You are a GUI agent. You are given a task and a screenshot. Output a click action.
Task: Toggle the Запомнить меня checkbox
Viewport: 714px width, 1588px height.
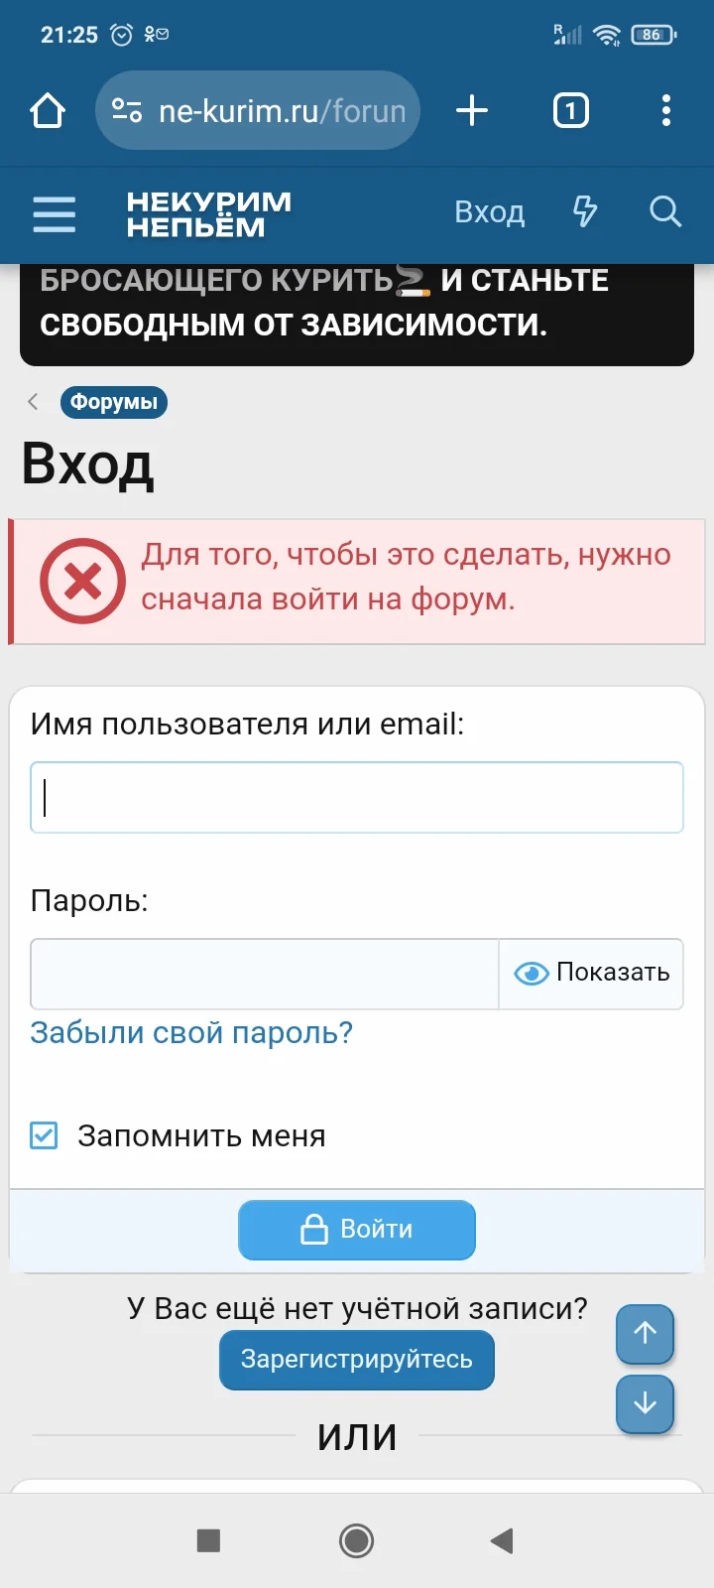pyautogui.click(x=45, y=1135)
